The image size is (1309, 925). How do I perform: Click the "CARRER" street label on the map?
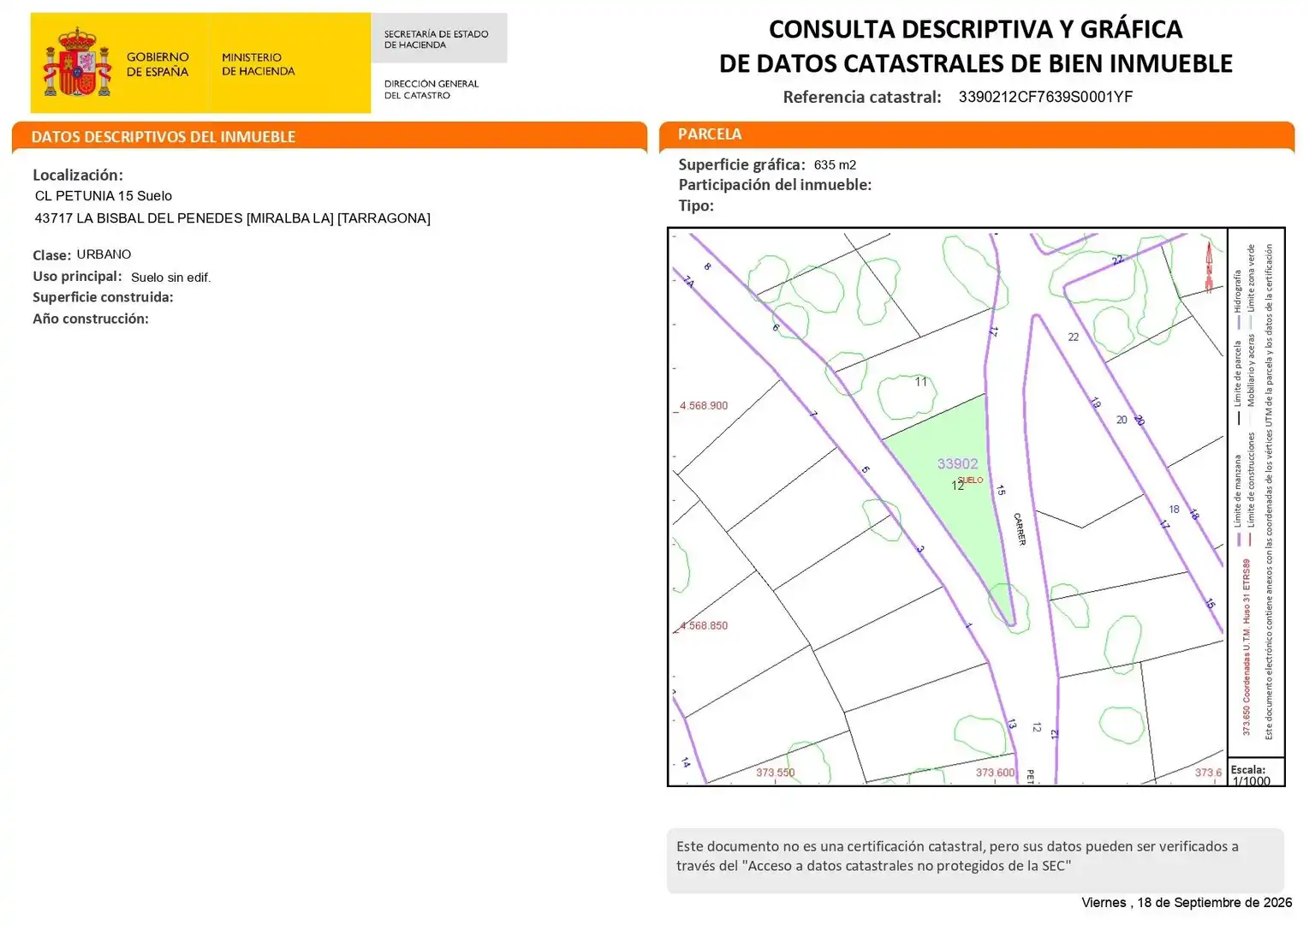click(1019, 529)
